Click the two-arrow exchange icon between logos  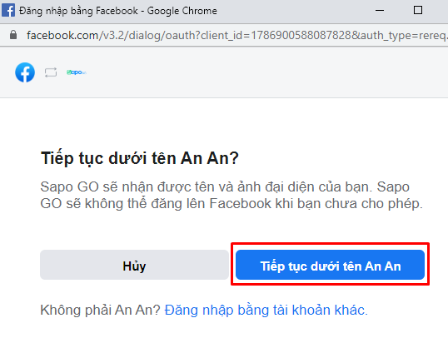[51, 72]
